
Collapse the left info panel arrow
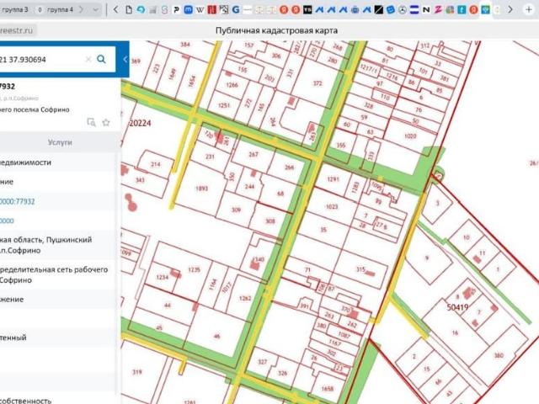point(125,60)
